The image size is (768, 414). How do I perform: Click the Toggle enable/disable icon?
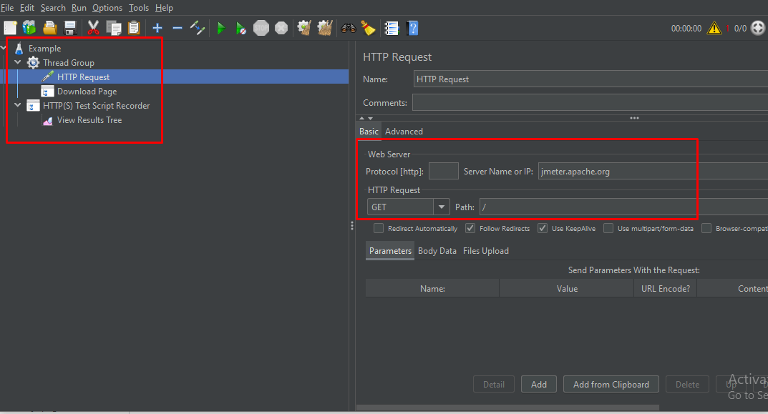198,28
